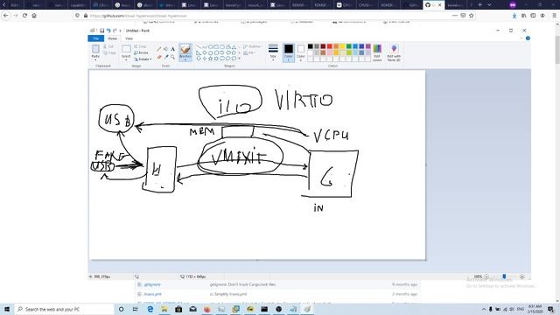Click the Redo arrow in quick access toolbar
The width and height of the screenshot is (560, 315).
(x=115, y=31)
